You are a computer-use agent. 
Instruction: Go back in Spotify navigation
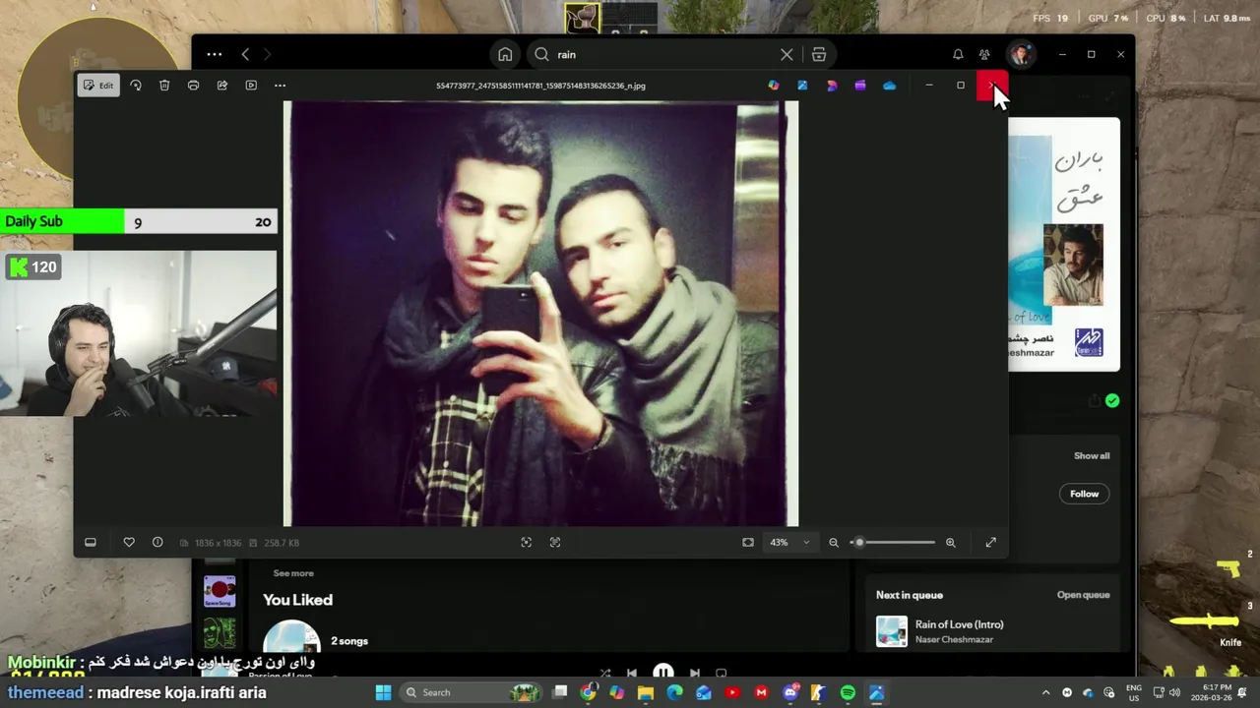pyautogui.click(x=245, y=54)
